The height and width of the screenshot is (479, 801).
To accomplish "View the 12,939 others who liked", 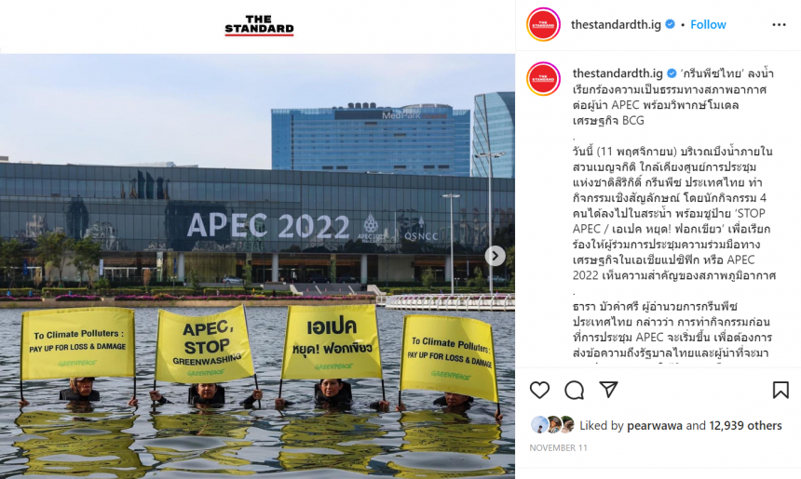I will (746, 425).
